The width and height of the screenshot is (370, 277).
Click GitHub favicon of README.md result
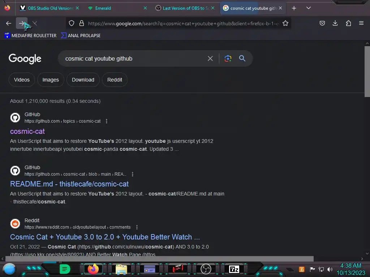(x=15, y=171)
